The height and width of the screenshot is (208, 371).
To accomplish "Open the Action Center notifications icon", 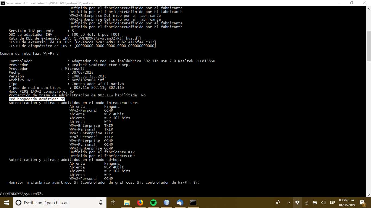I will tap(362, 203).
